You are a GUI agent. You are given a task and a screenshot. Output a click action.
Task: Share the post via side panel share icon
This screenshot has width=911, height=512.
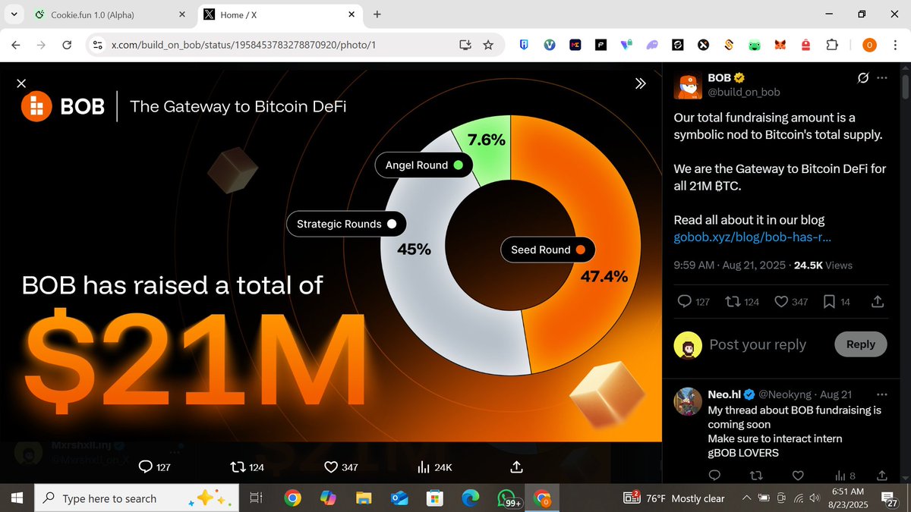click(x=877, y=302)
